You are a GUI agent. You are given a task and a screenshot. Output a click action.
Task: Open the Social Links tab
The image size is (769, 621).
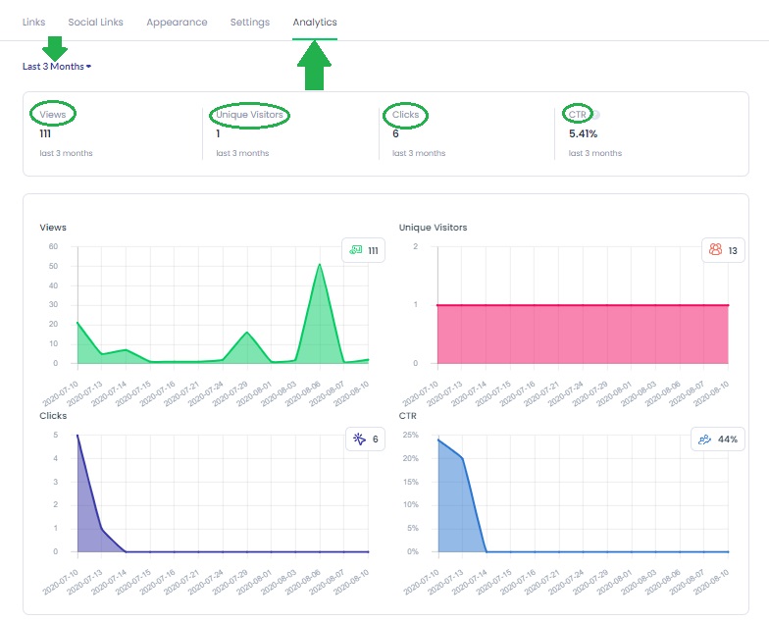(x=96, y=22)
